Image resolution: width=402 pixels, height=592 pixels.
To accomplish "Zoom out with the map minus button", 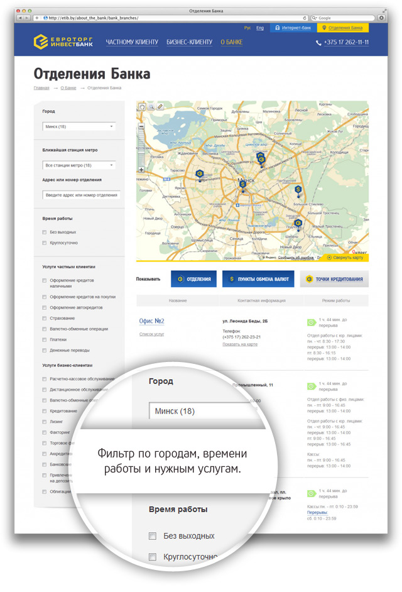I will pos(141,127).
